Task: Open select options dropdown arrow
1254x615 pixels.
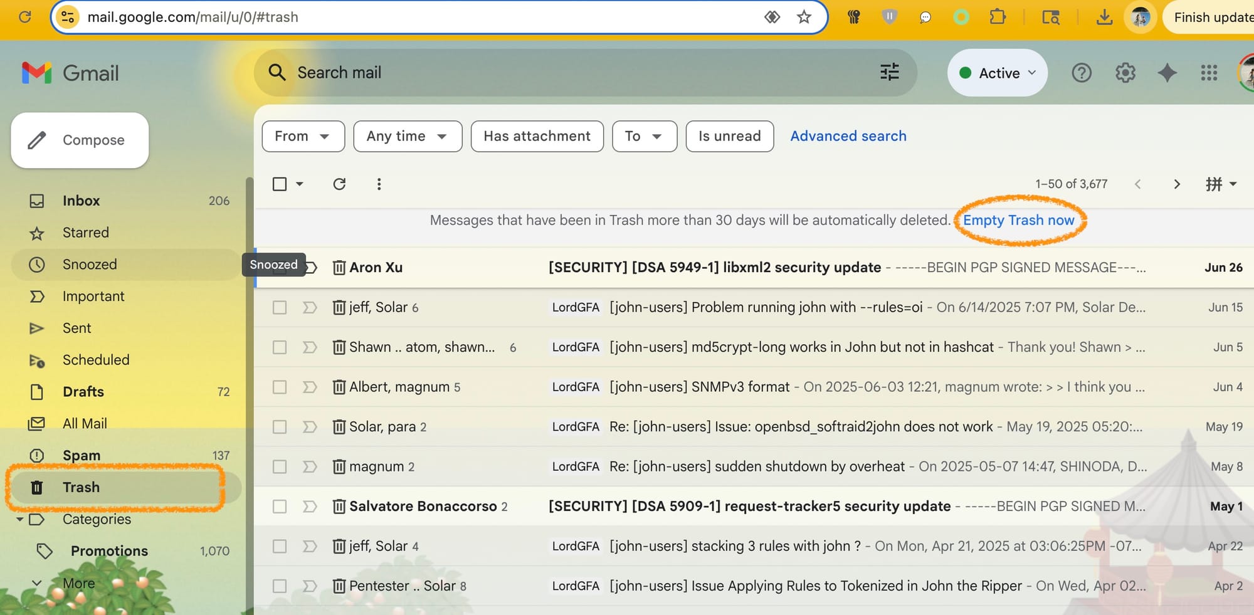Action: tap(300, 184)
